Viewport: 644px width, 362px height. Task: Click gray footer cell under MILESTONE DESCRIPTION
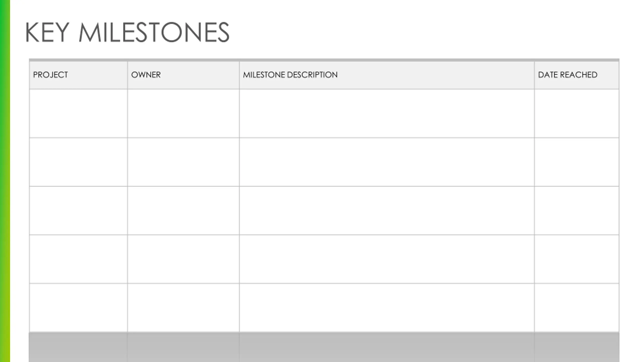click(387, 347)
